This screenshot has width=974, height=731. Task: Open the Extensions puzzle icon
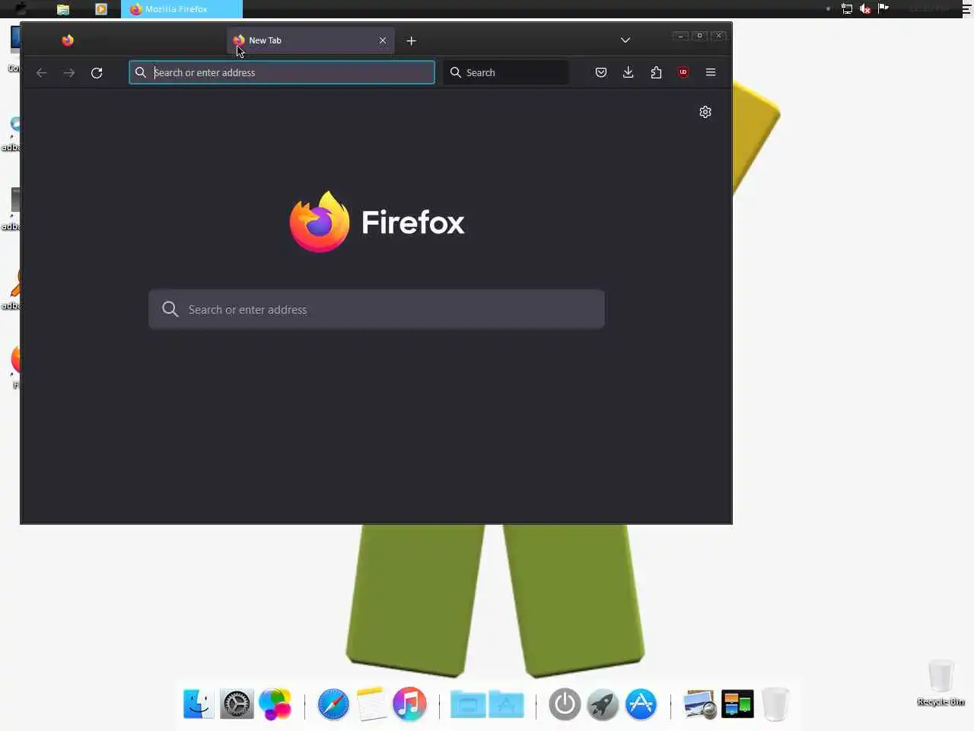tap(656, 72)
